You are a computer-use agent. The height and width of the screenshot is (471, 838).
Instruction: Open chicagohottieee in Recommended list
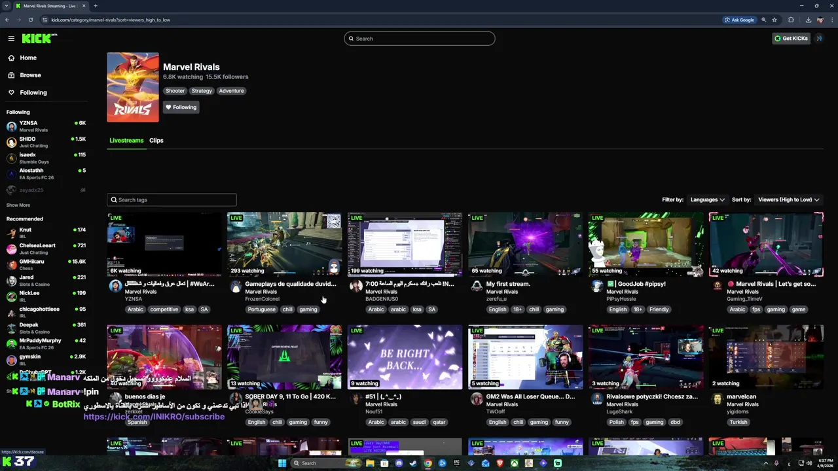coord(46,312)
